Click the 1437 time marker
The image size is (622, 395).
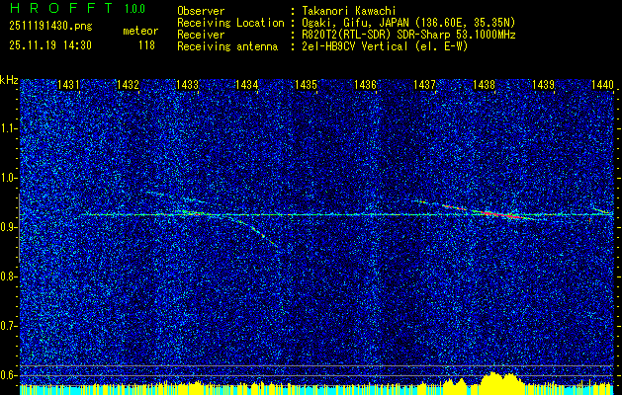click(424, 85)
